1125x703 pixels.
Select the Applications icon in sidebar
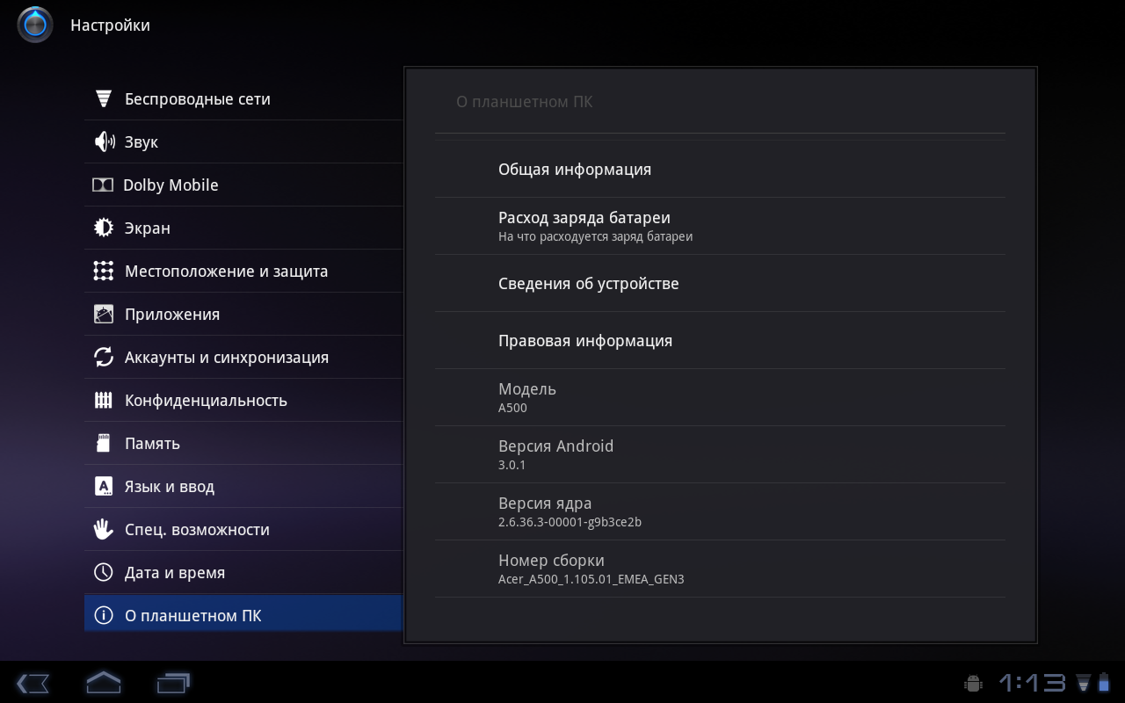click(104, 314)
